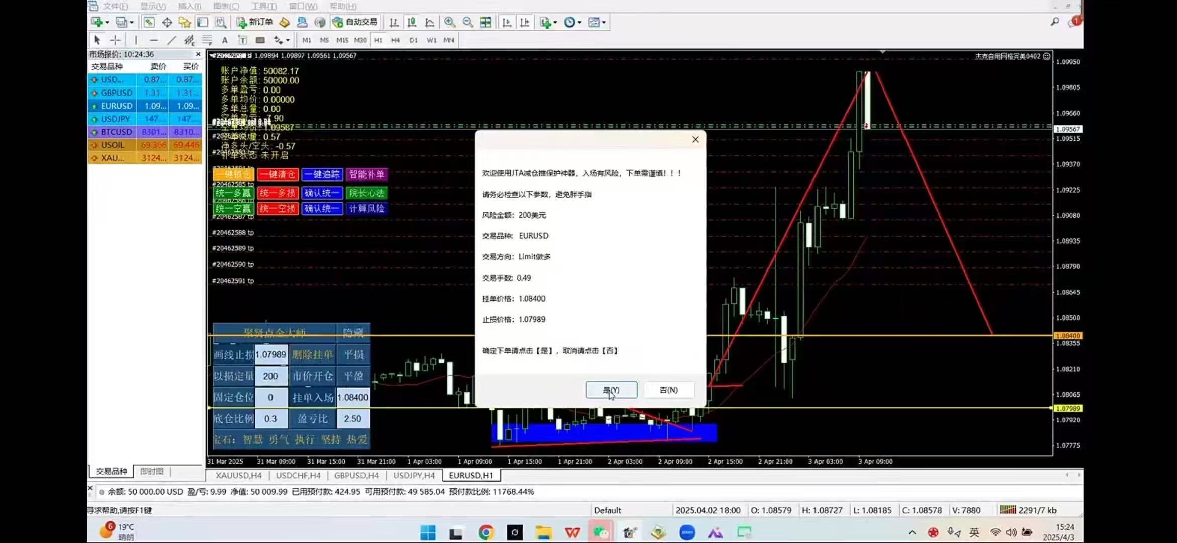The image size is (1177, 543).
Task: Select the horizontal line drawing tool
Action: coord(154,40)
